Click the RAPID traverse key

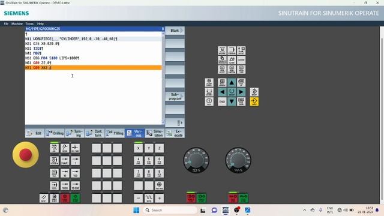coord(149,198)
